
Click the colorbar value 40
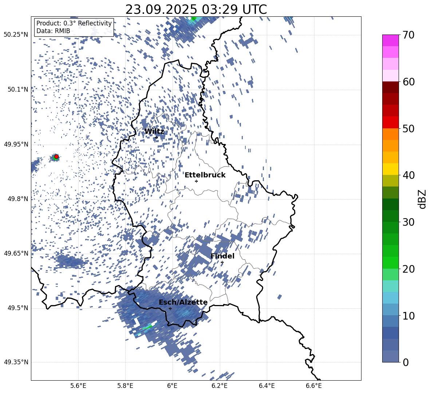(408, 175)
